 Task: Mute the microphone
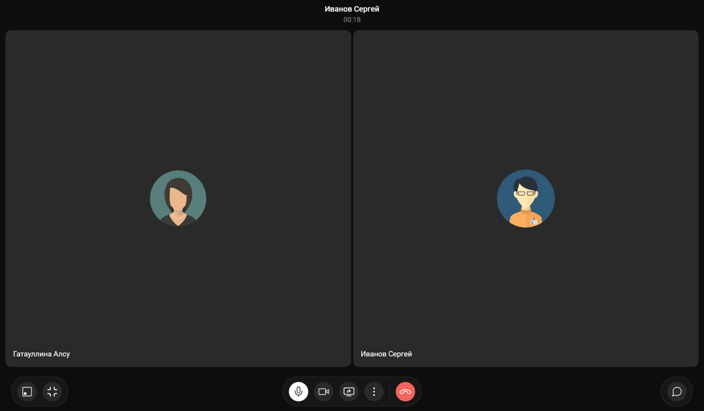[x=298, y=392]
